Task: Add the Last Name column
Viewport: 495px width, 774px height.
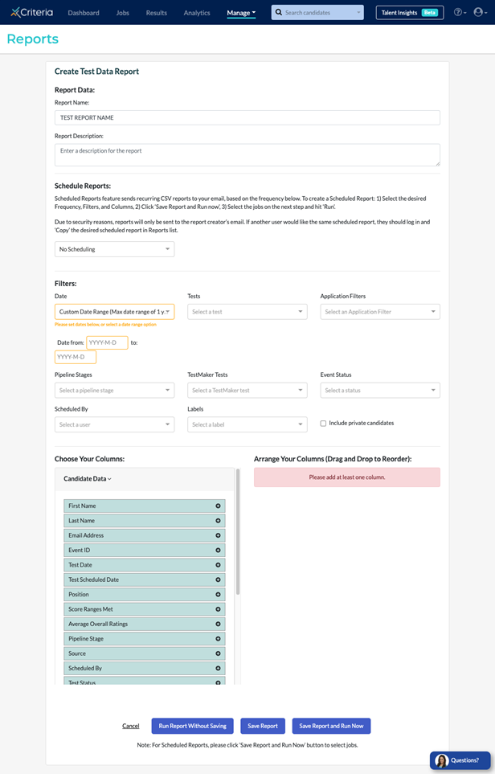Action: point(218,521)
